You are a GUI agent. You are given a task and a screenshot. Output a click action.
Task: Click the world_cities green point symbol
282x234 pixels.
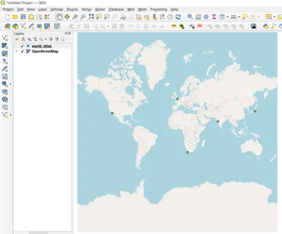(28, 46)
